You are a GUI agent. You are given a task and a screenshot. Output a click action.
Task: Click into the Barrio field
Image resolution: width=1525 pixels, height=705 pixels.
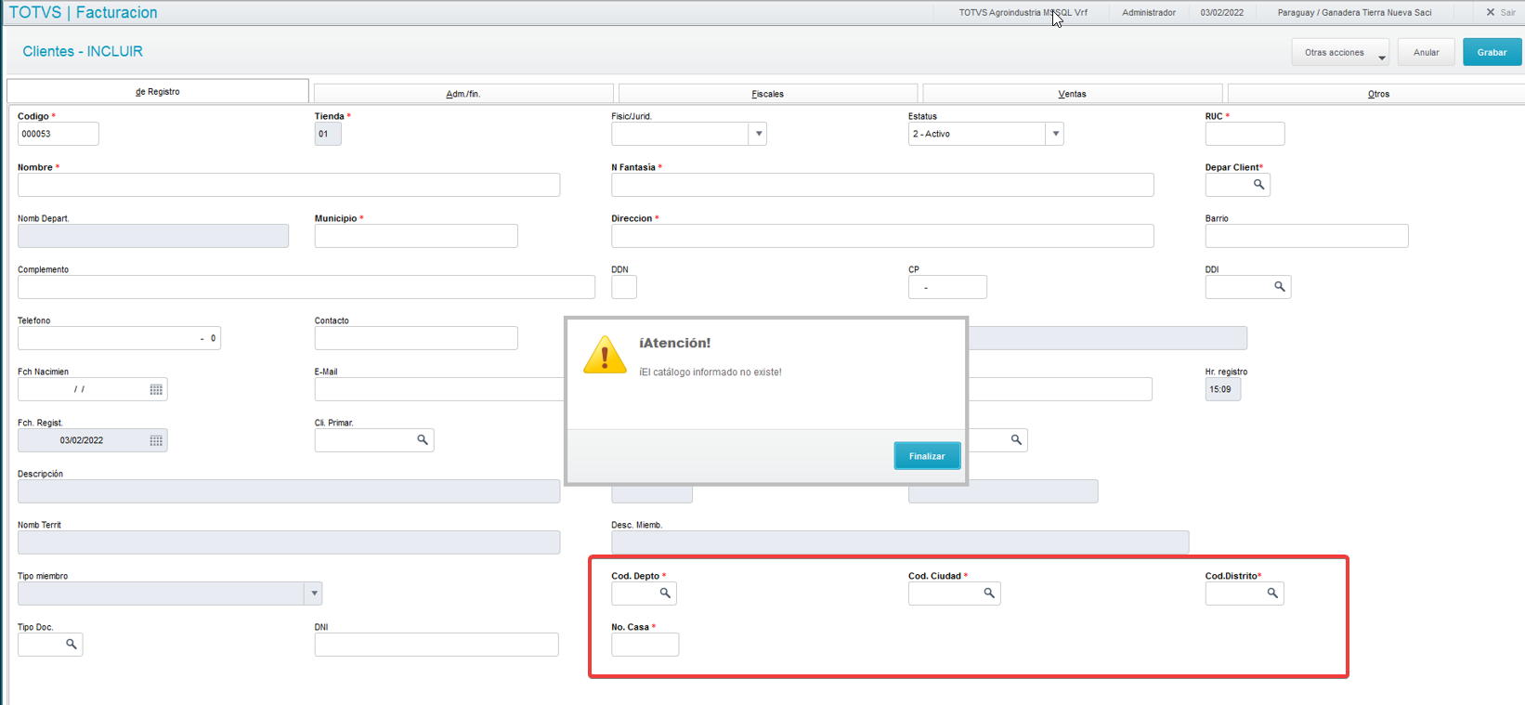point(1307,236)
